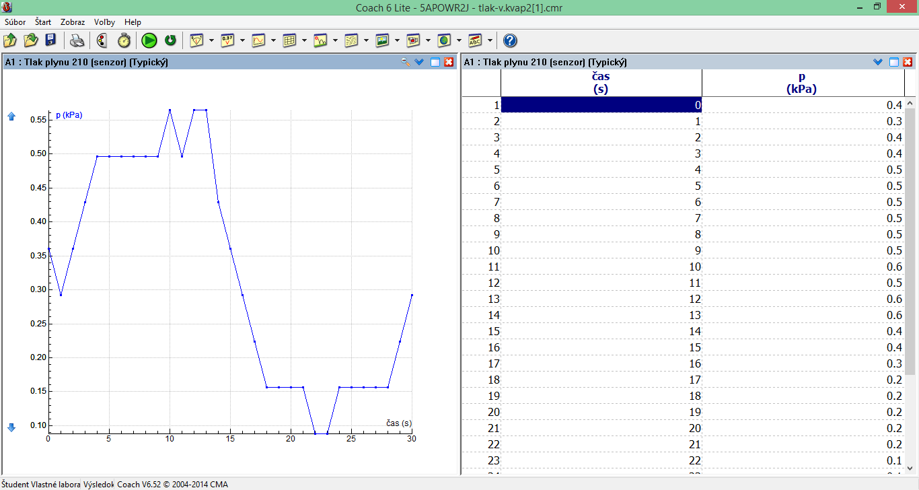The height and width of the screenshot is (490, 919).
Task: Select the highlighted čas cell in row 1
Action: click(601, 105)
